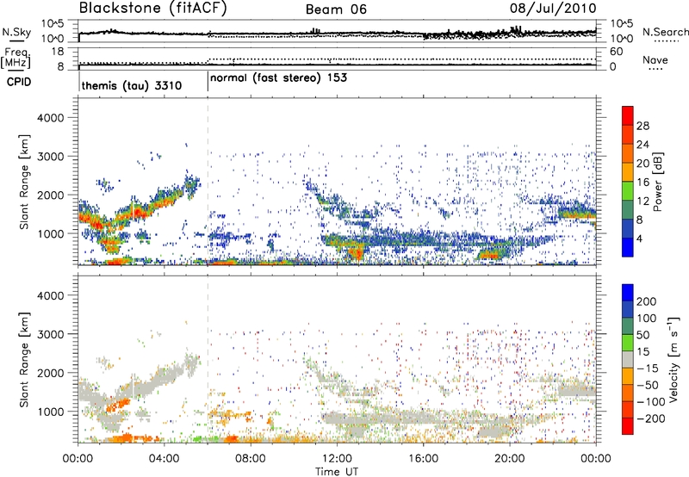
Task: Click the 08:00 time axis label
Action: 251,459
